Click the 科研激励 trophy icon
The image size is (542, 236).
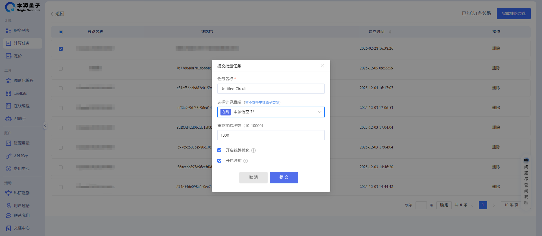click(x=8, y=193)
